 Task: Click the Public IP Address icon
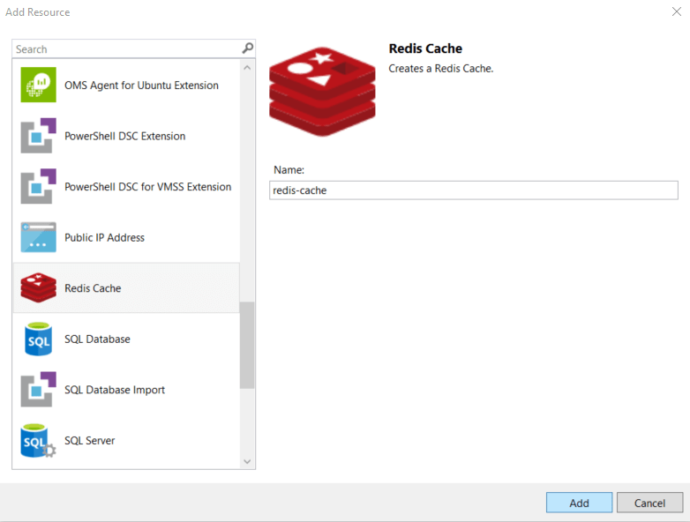click(x=38, y=237)
